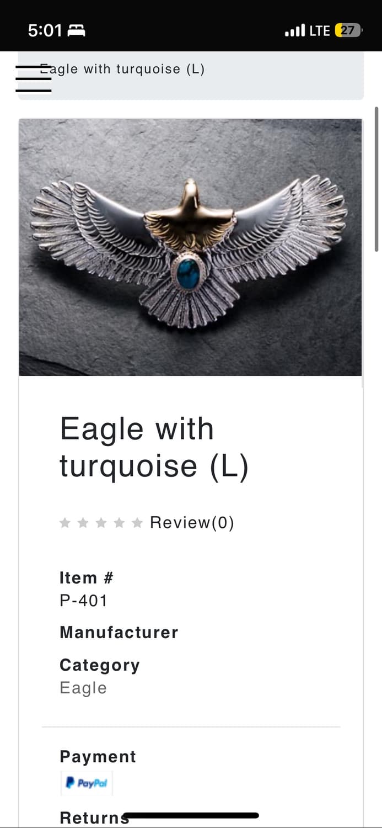Viewport: 382px width, 828px height.
Task: Click the Payment section heading
Action: [x=98, y=757]
